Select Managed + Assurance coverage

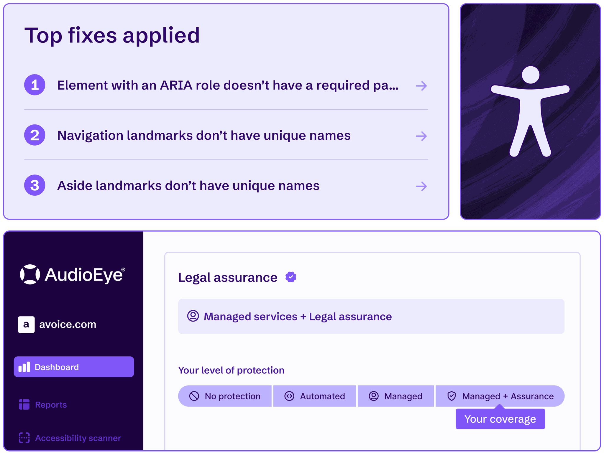[499, 396]
